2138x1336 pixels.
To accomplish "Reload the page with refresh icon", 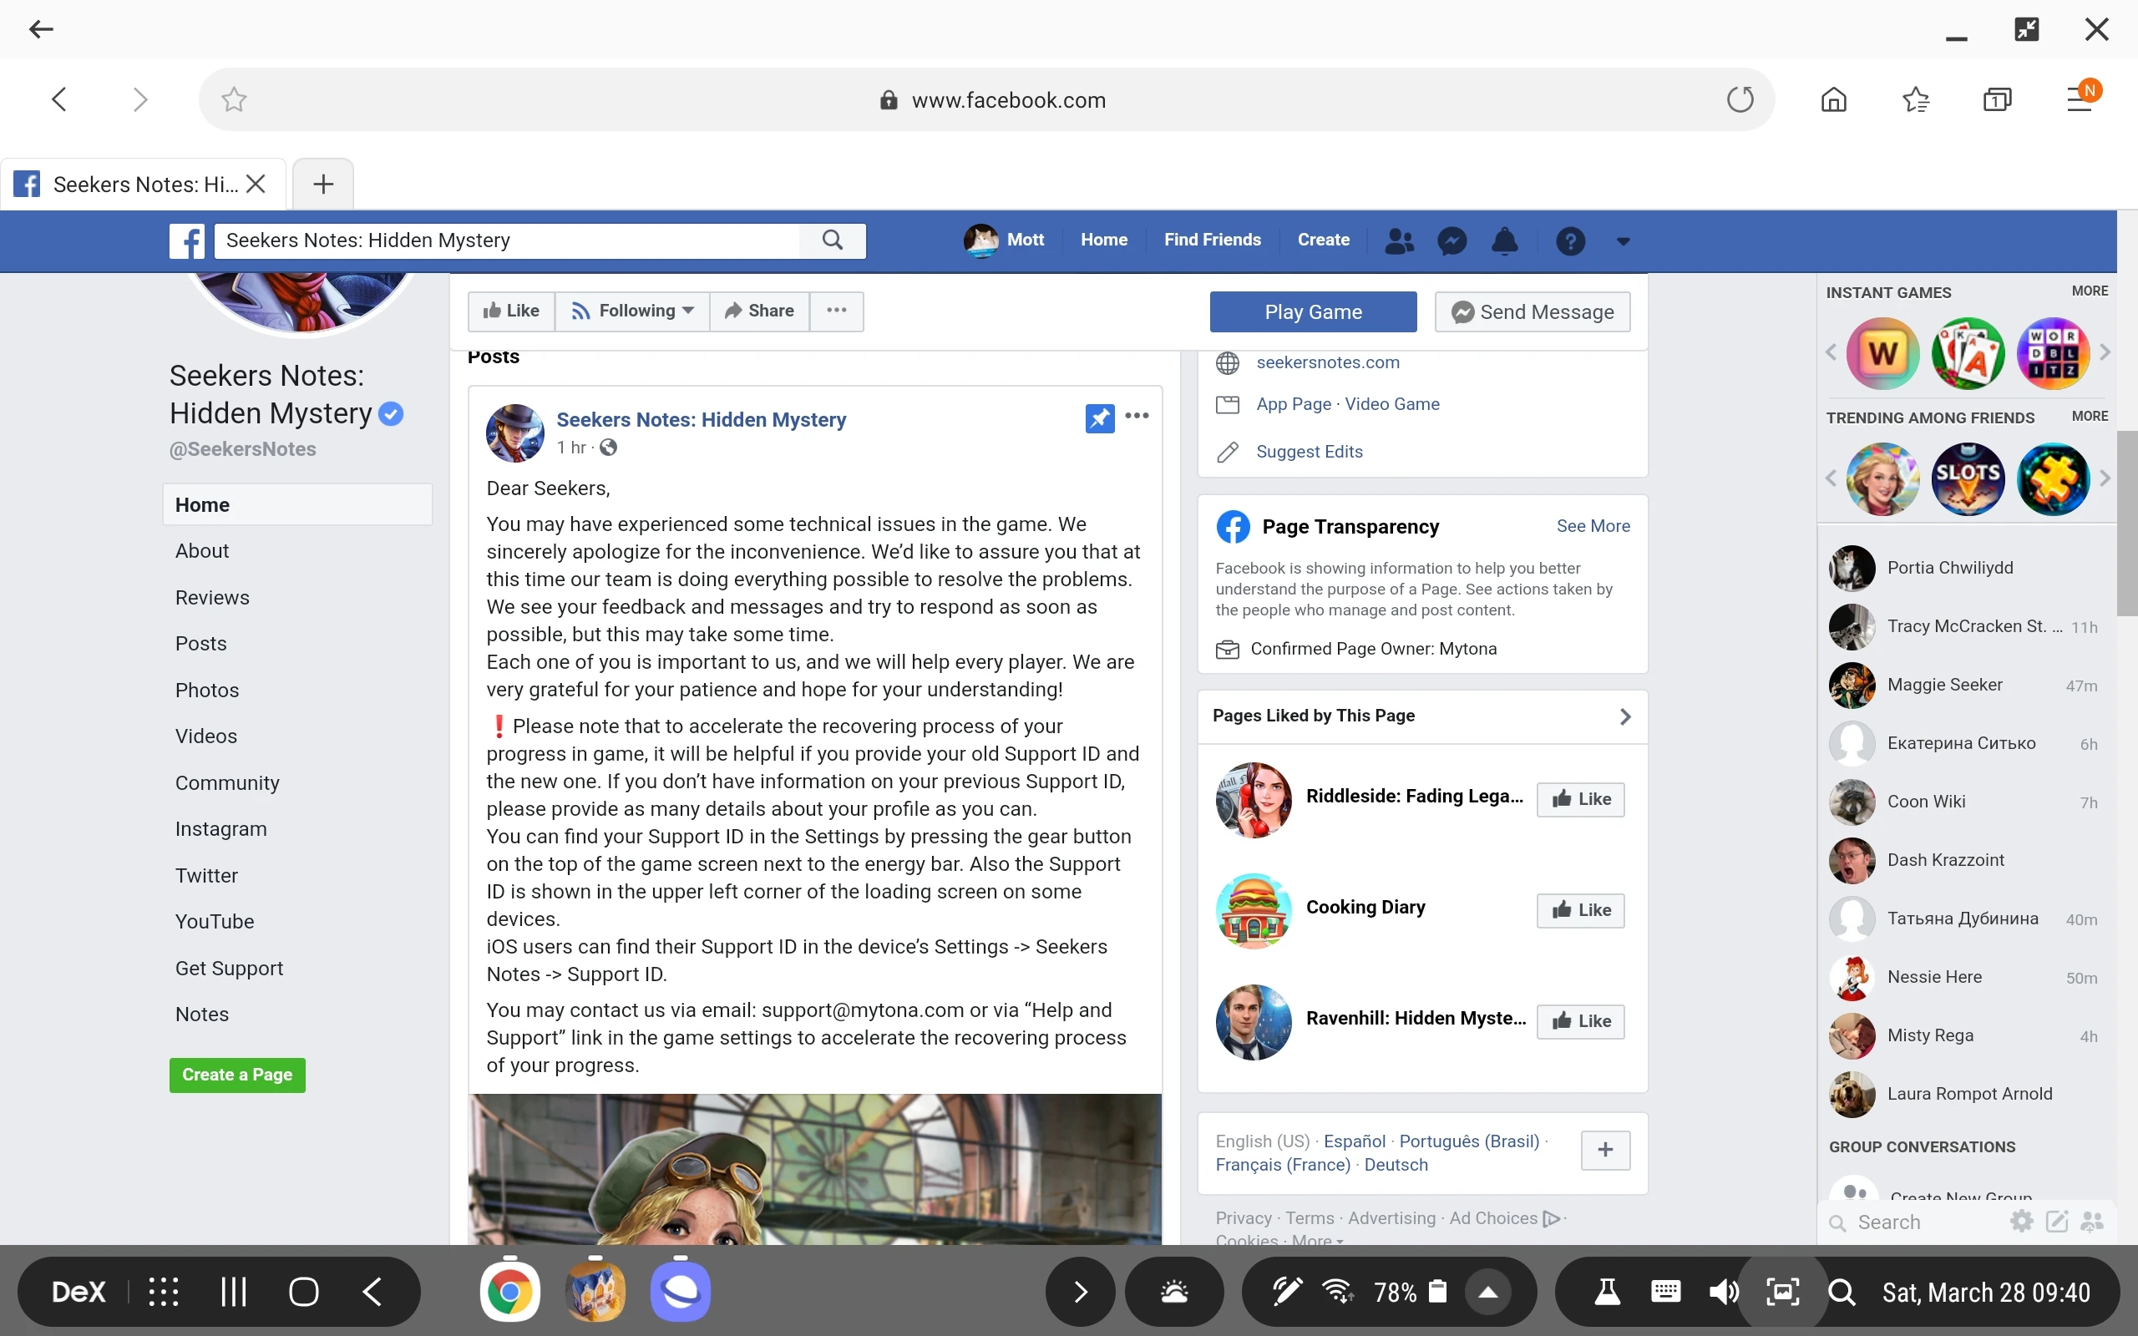I will click(1740, 100).
